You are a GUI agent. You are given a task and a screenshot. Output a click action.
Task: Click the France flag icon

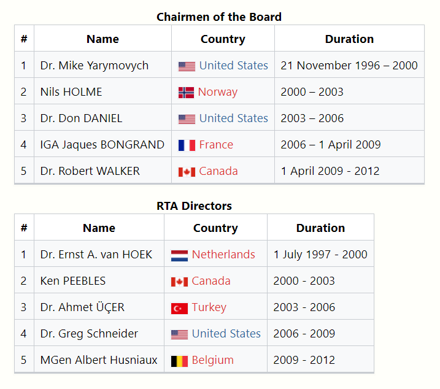[x=187, y=145]
